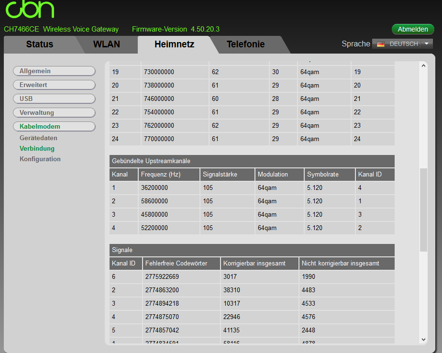Open the WLAN tab

click(x=106, y=44)
